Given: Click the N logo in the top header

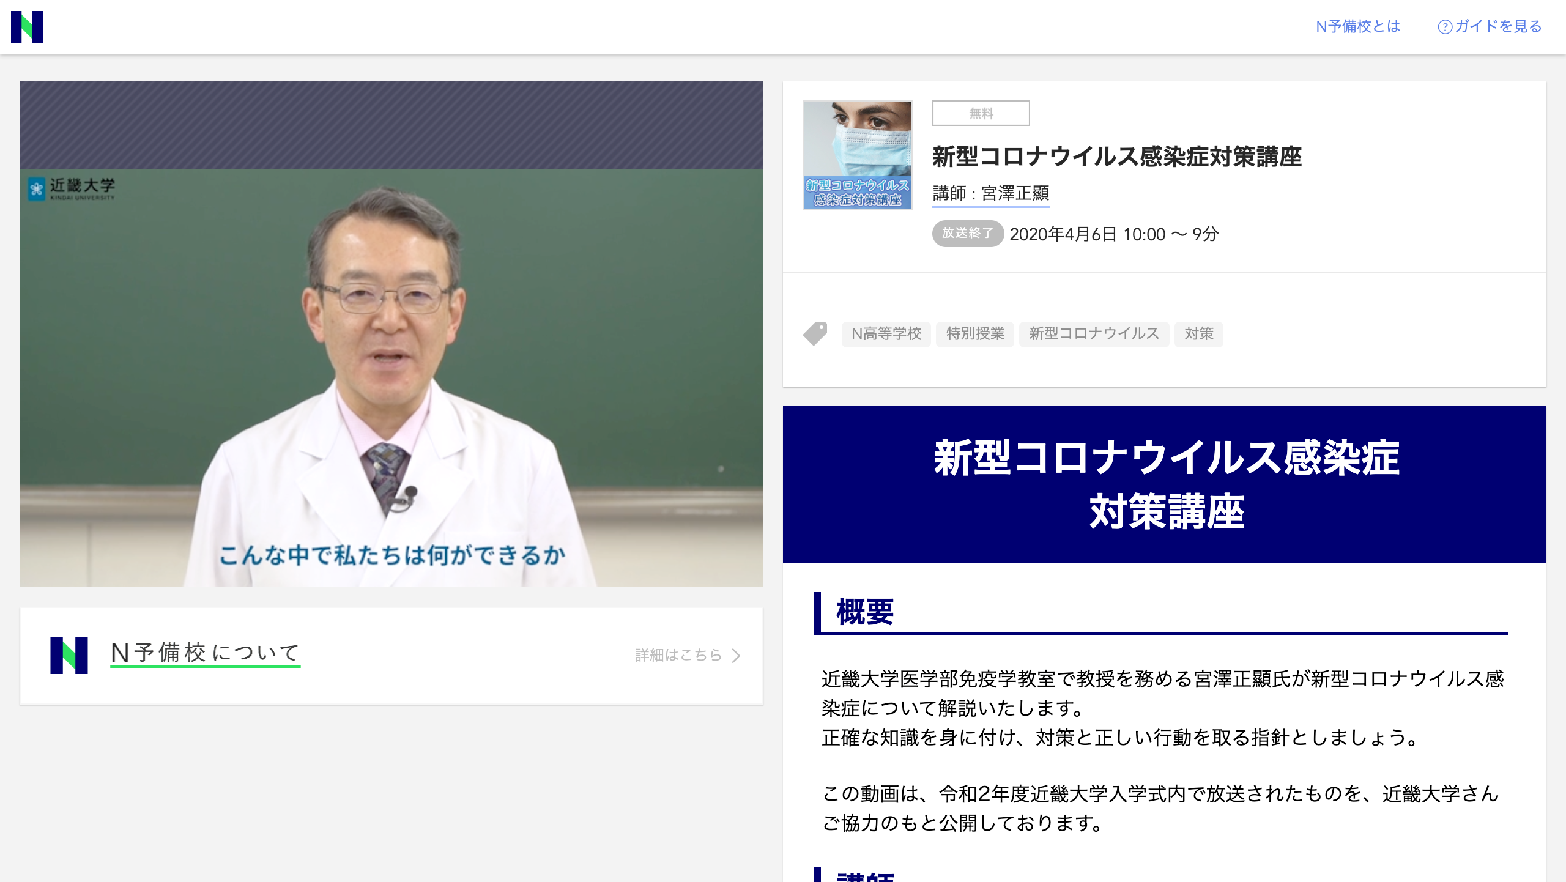Looking at the screenshot, I should coord(27,27).
